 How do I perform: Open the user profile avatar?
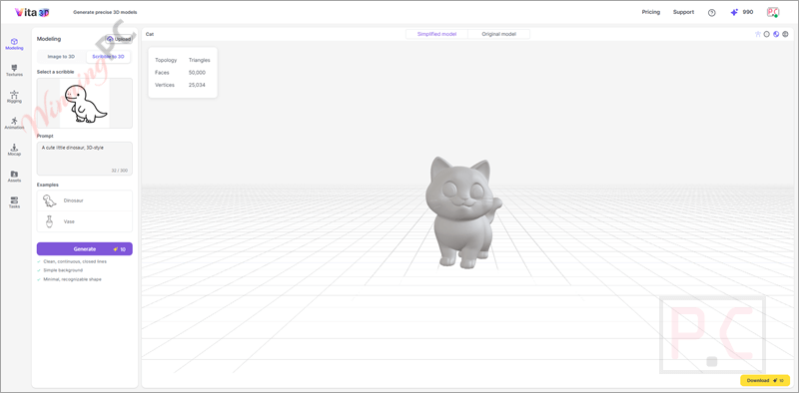tap(772, 12)
